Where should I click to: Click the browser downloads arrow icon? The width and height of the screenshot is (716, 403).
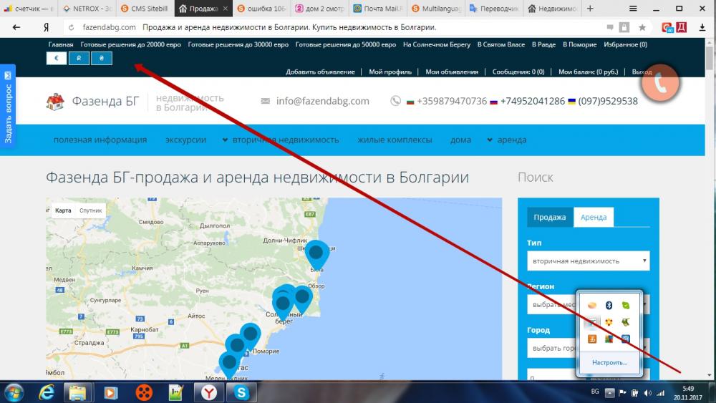click(x=702, y=27)
